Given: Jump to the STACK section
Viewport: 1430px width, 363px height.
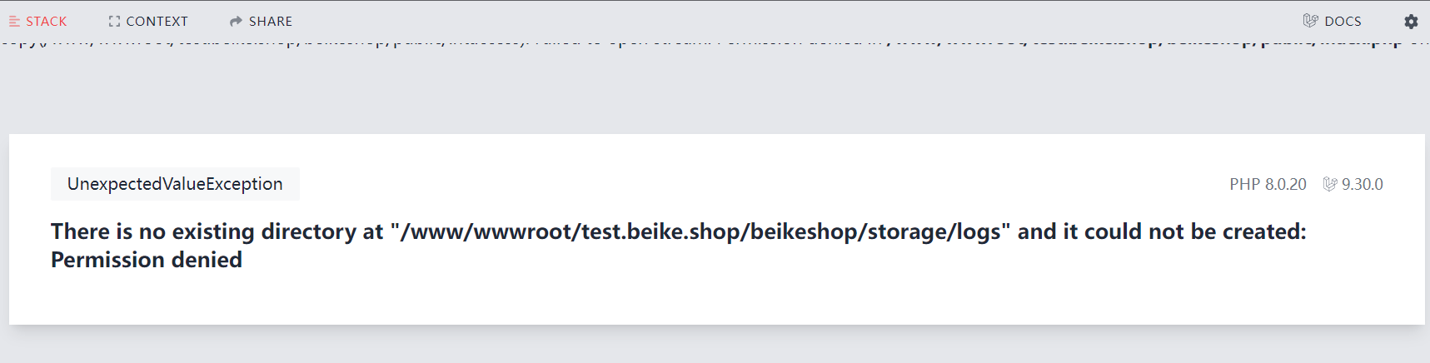Looking at the screenshot, I should pos(37,22).
